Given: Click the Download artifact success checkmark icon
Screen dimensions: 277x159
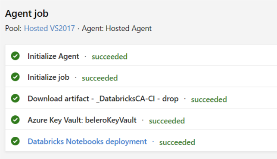Looking at the screenshot, I should [16, 98].
